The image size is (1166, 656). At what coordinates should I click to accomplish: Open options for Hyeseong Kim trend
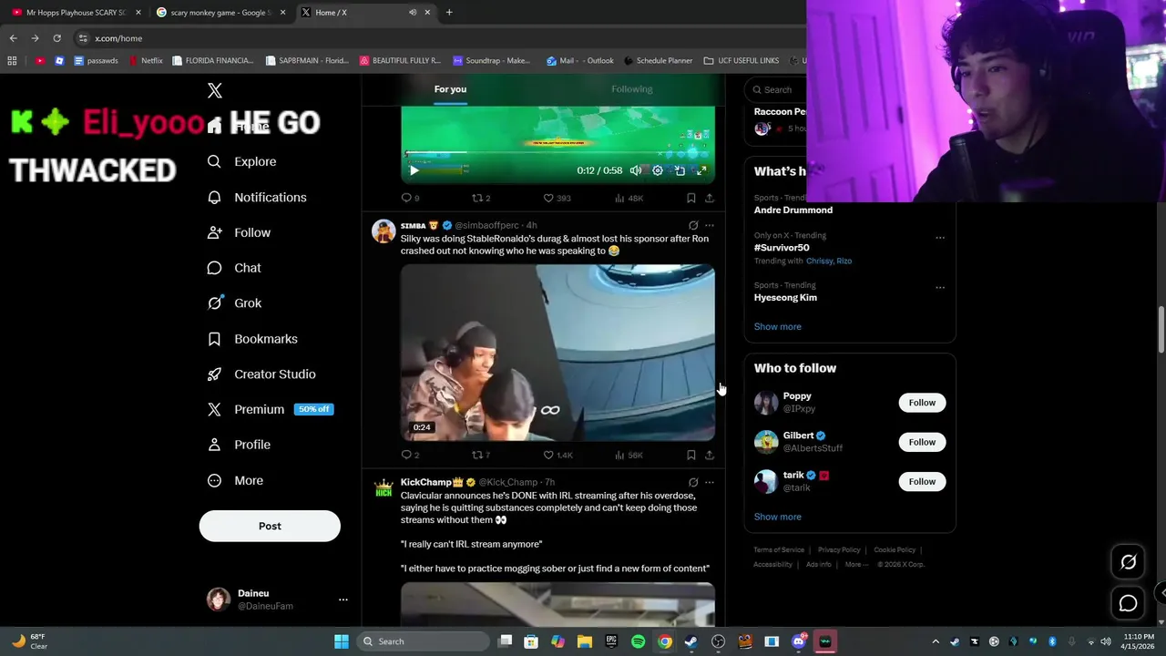point(940,287)
